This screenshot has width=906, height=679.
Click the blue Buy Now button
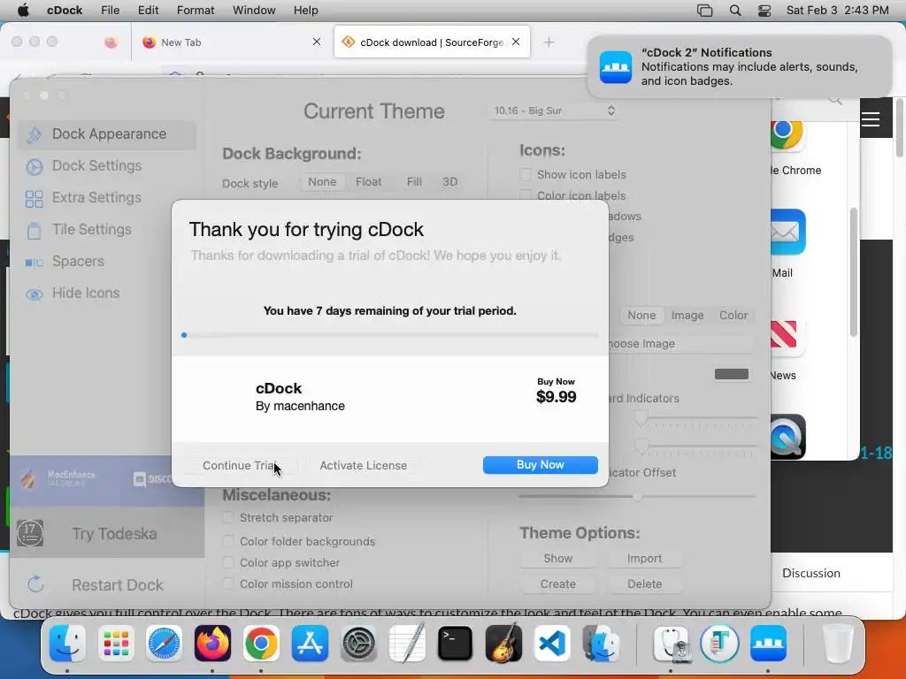[541, 465]
